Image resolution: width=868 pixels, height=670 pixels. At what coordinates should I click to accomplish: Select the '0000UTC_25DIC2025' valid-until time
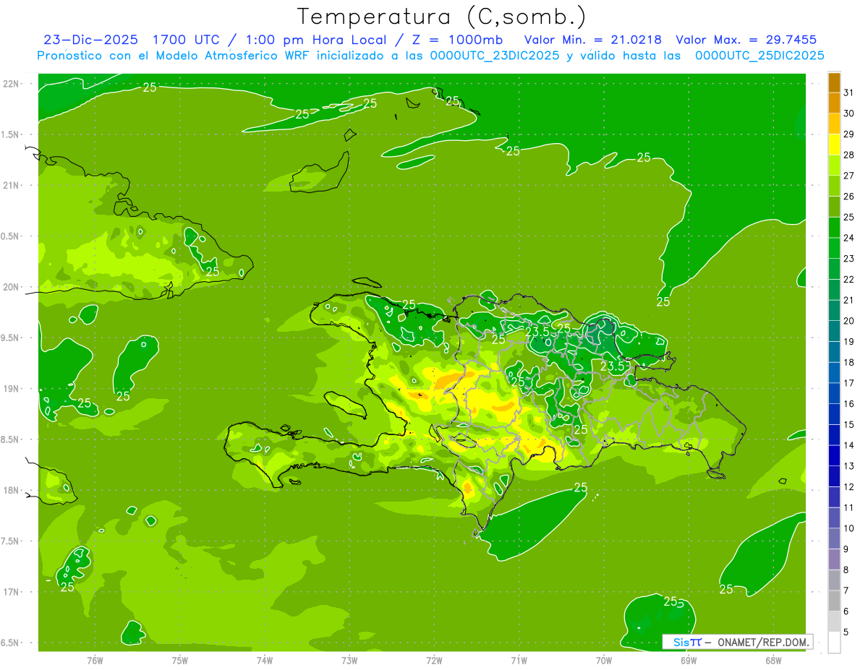click(759, 56)
